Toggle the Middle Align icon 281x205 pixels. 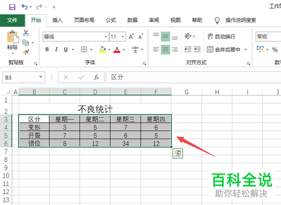[165, 37]
